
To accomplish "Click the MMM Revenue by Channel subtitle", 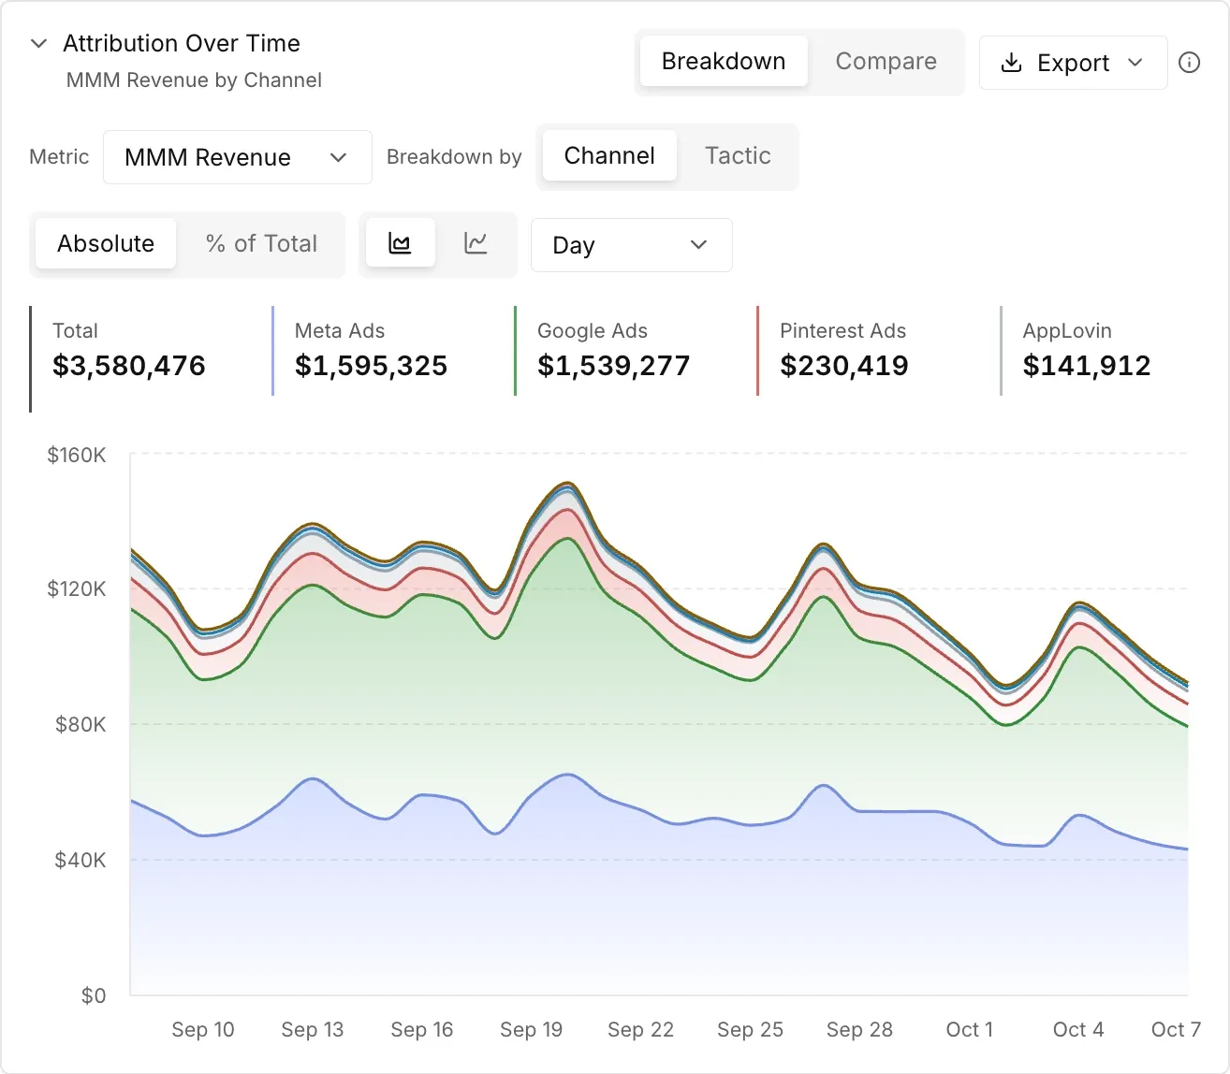I will click(194, 80).
